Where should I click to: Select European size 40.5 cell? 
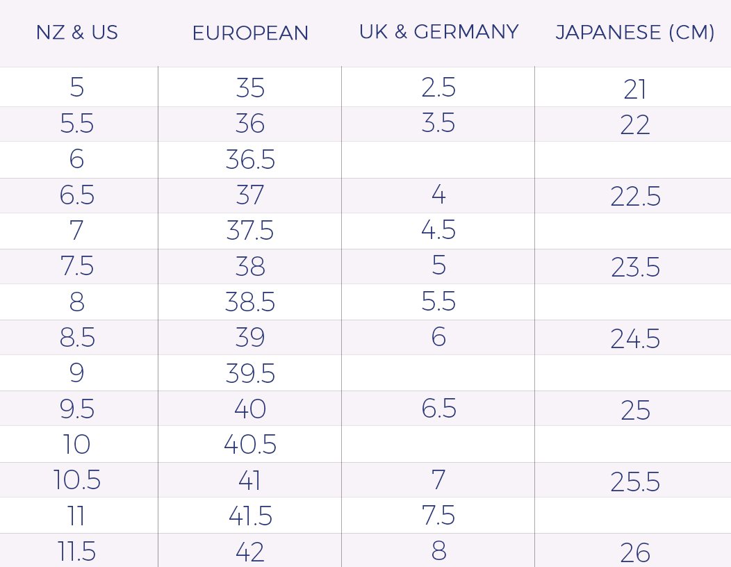pos(250,445)
